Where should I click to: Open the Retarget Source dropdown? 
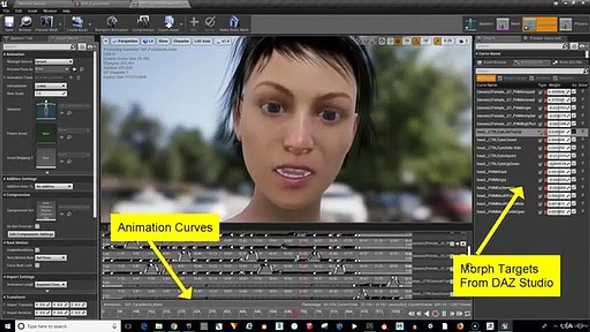54,61
